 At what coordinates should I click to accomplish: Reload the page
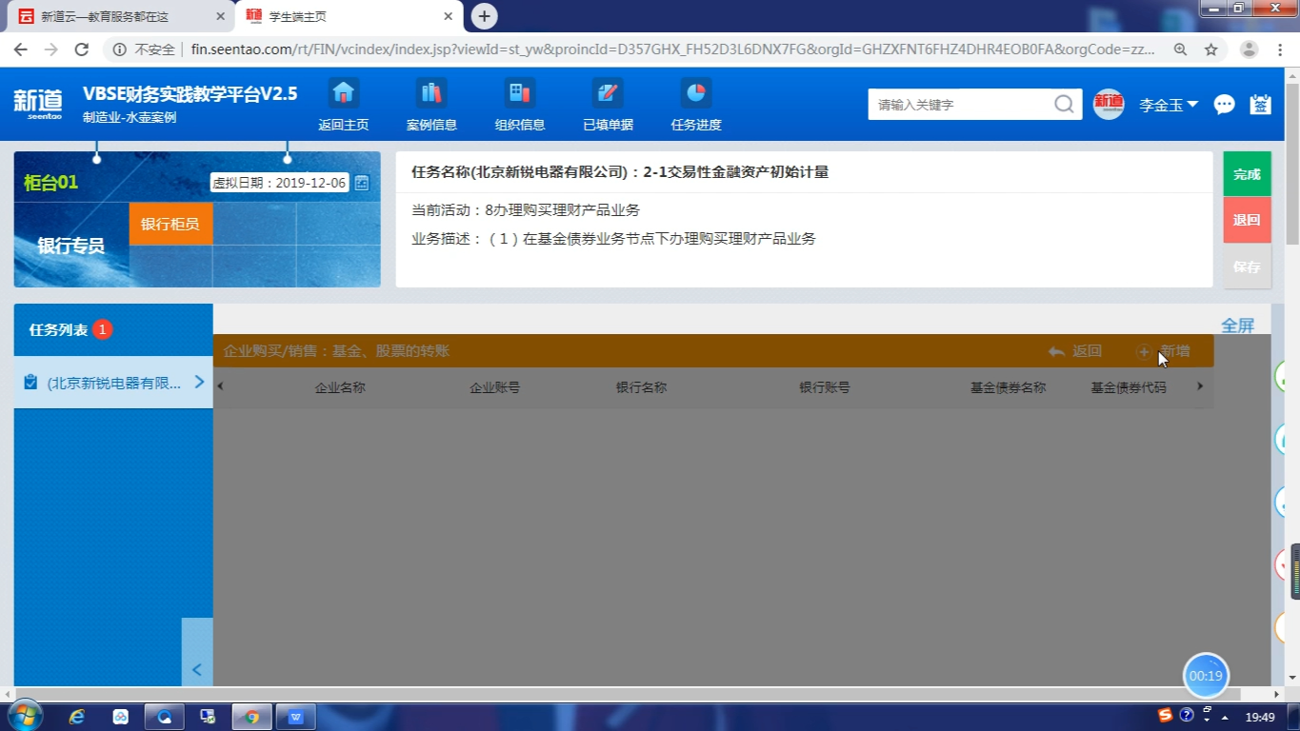[x=82, y=49]
